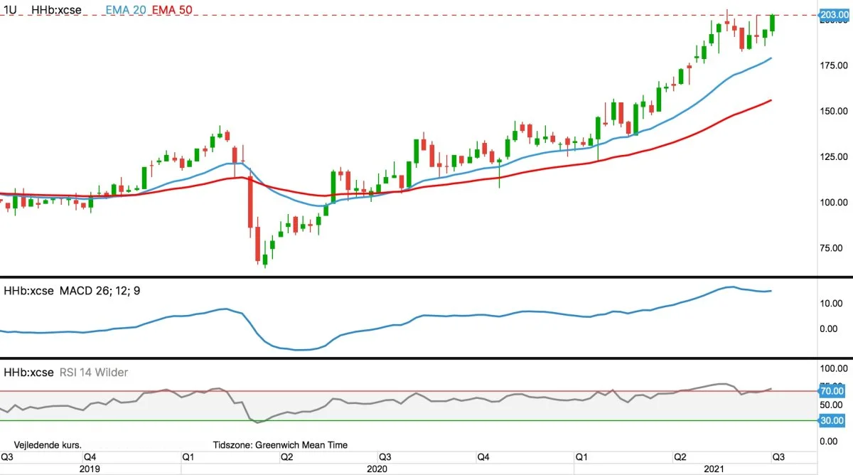Click the Vejledende kurs. note
This screenshot has height=475, width=853.
pos(48,444)
